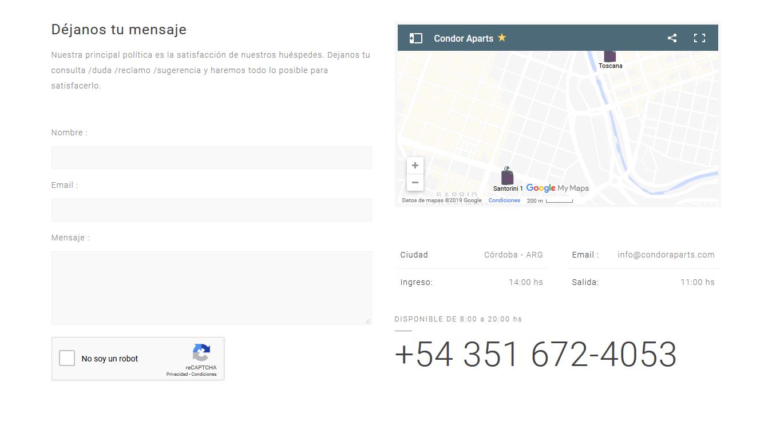
Task: Click the reCAPTCHA logo
Action: 201,352
